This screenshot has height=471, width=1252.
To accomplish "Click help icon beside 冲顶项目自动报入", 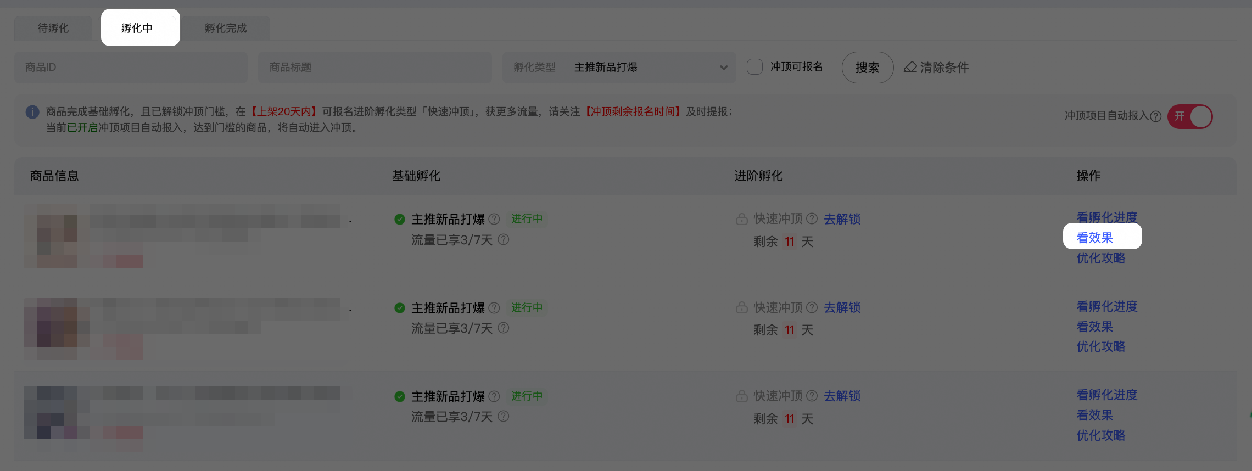I will click(1155, 116).
